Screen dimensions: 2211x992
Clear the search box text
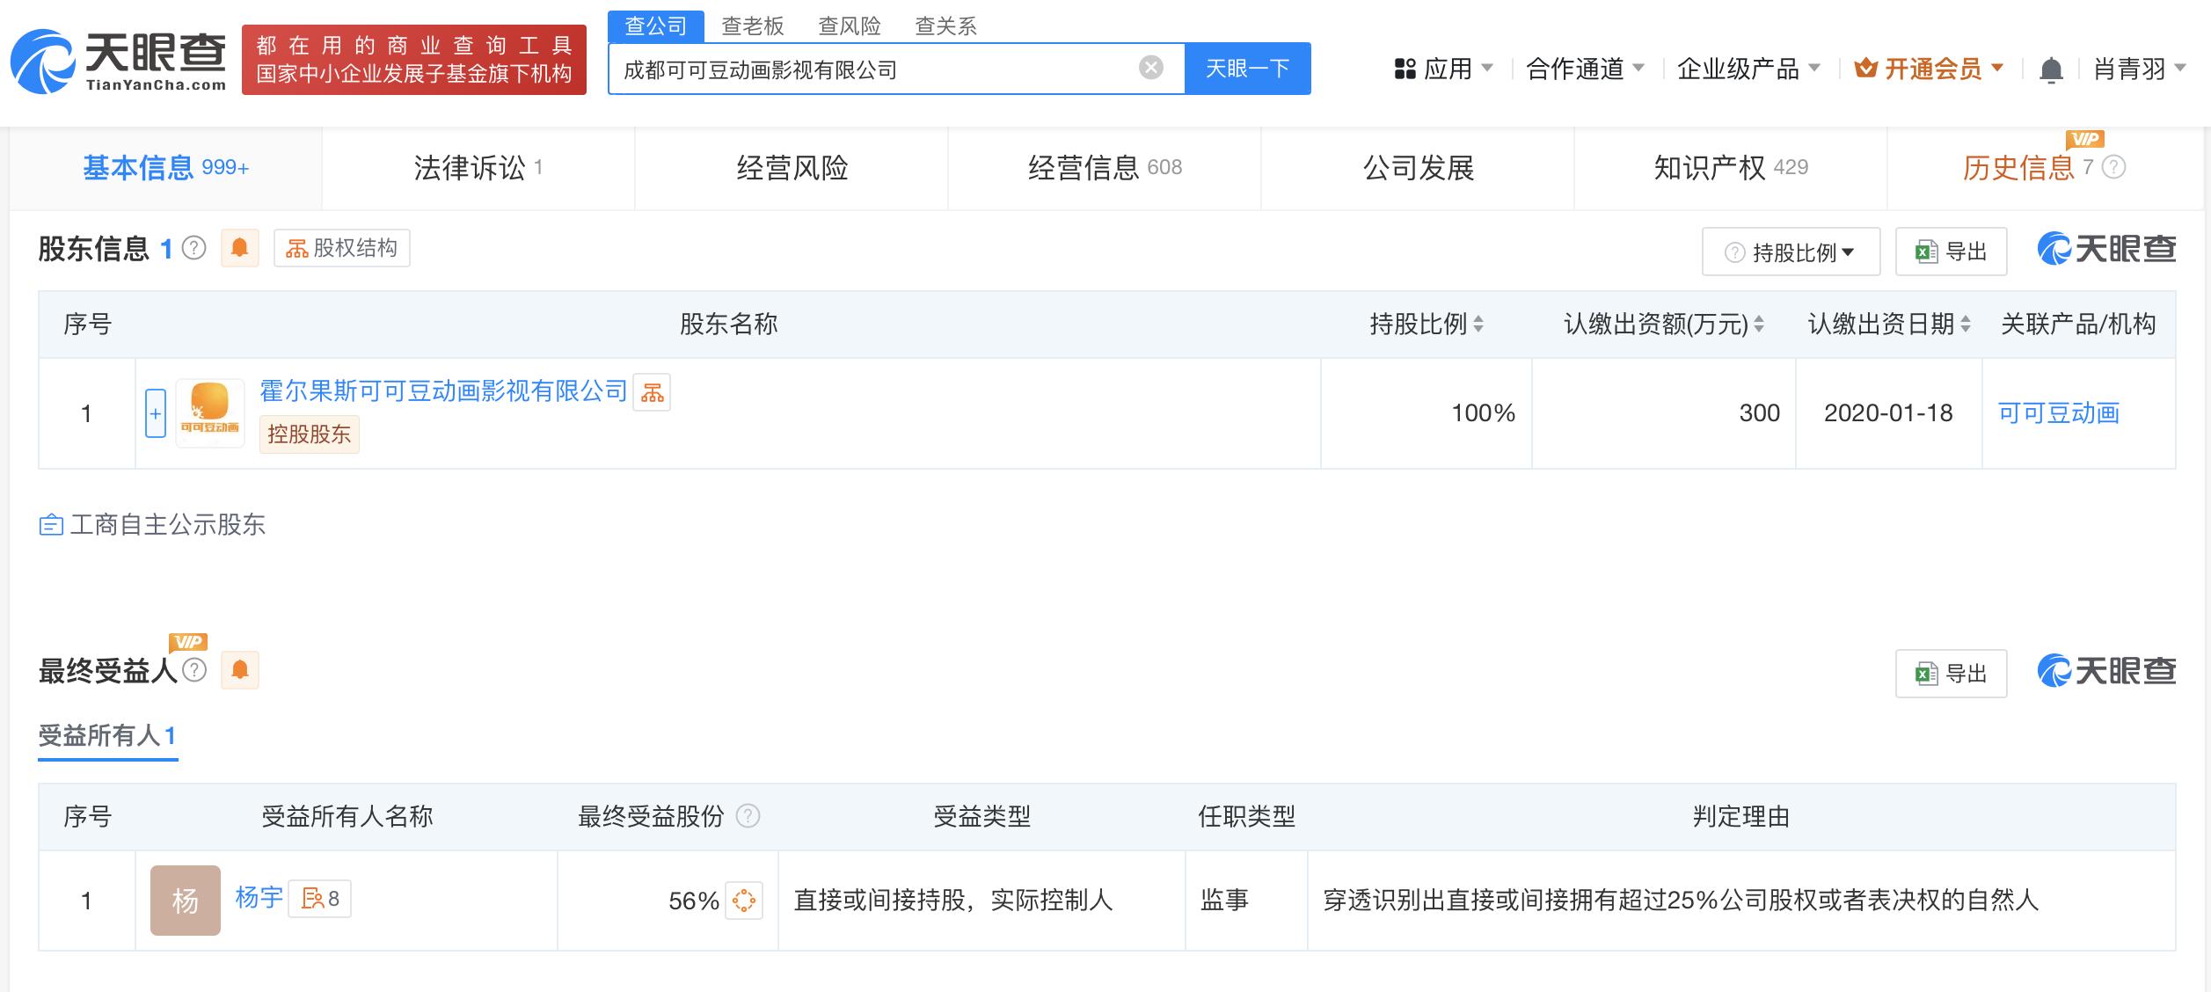pos(1150,68)
